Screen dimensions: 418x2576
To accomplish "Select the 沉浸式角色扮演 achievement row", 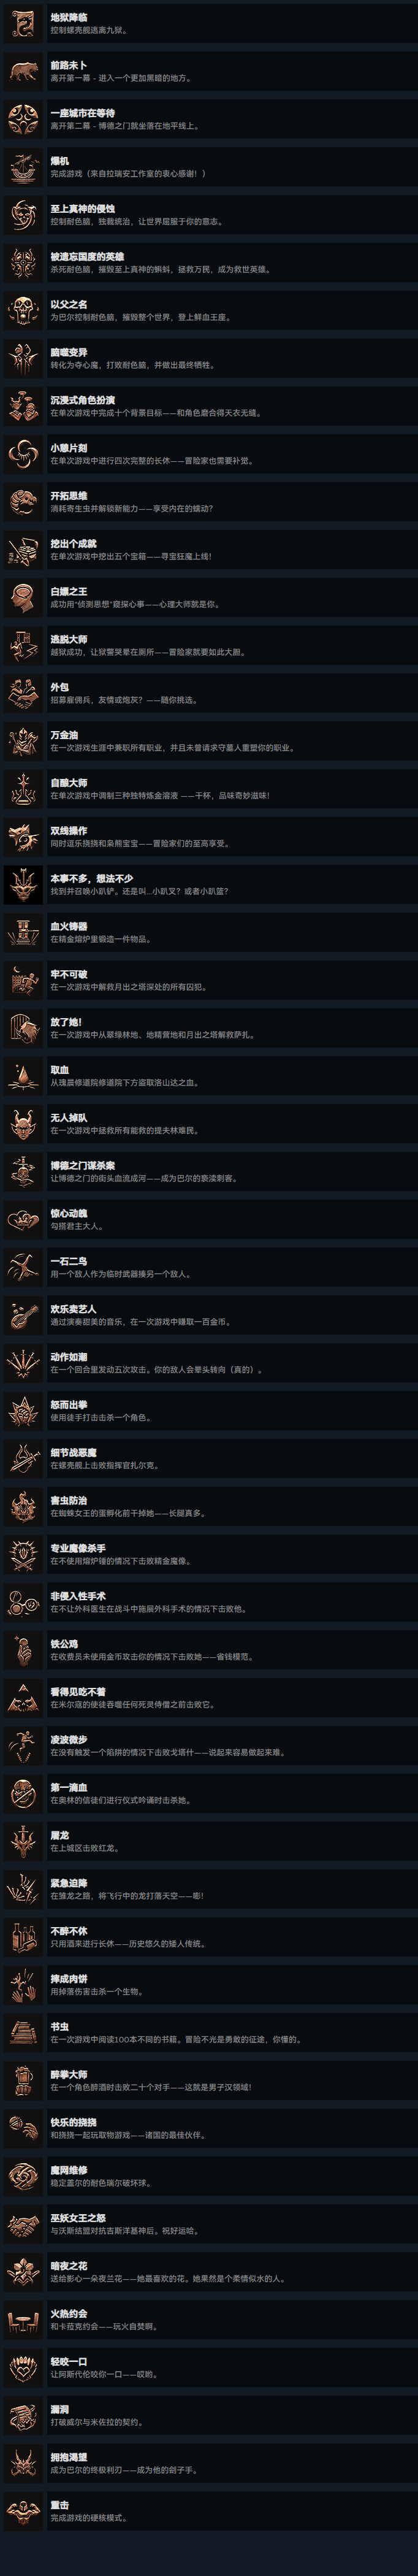I will (209, 406).
